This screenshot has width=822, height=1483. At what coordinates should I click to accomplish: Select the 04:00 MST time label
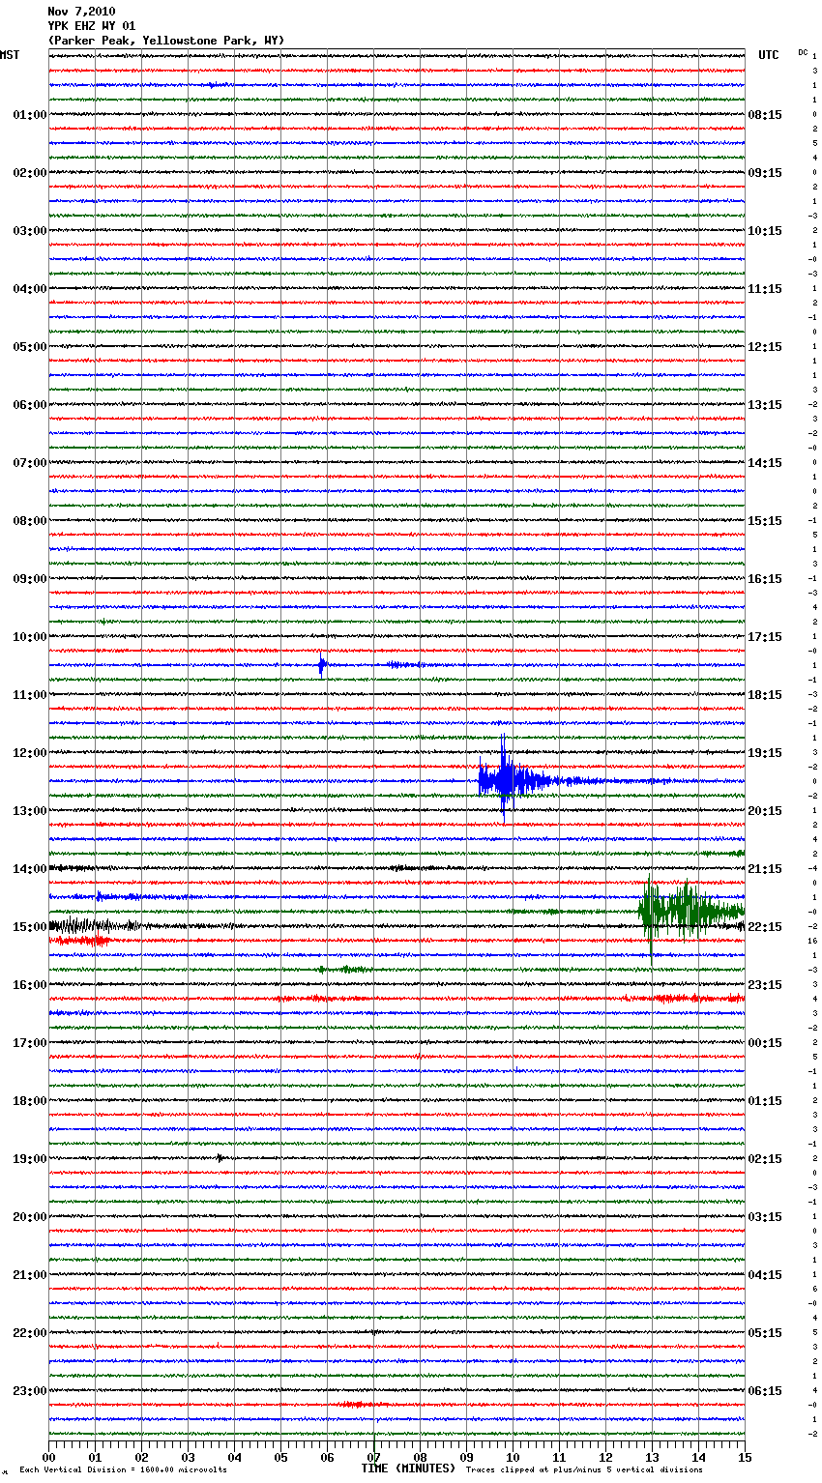pos(30,289)
